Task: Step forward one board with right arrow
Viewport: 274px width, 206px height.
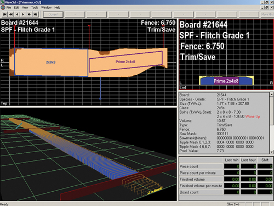Action: point(23,14)
